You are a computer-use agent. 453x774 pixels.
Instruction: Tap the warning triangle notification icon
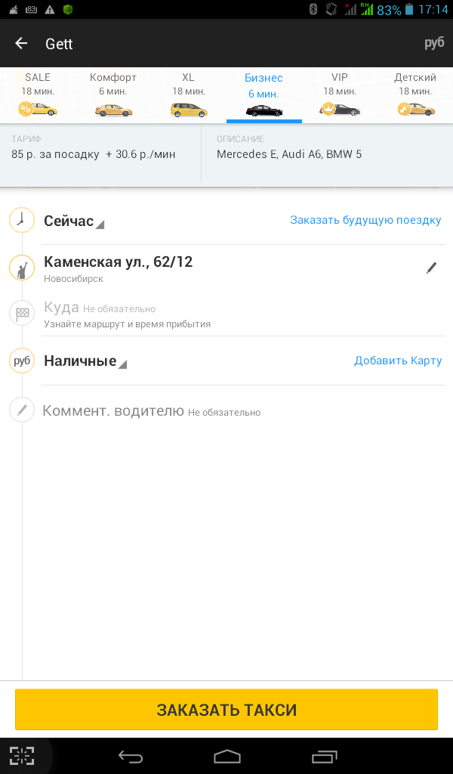pyautogui.click(x=49, y=9)
